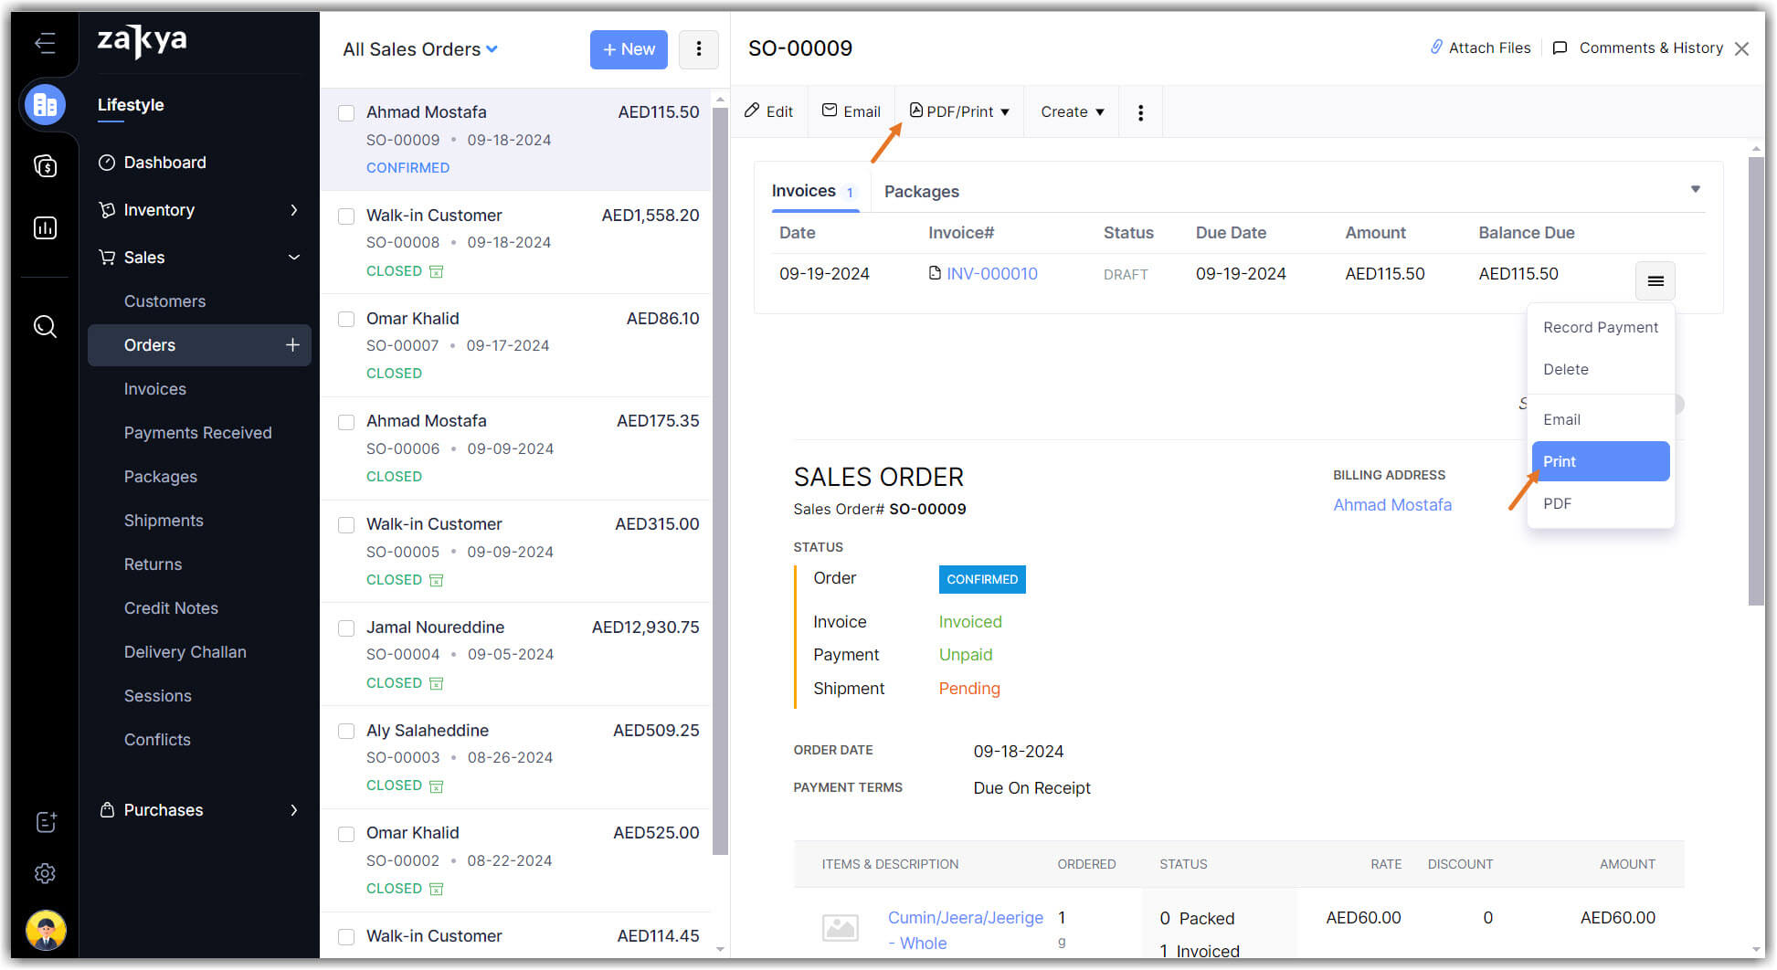Open the reports chart icon in left rail
Image resolution: width=1777 pixels, height=970 pixels.
coord(45,227)
